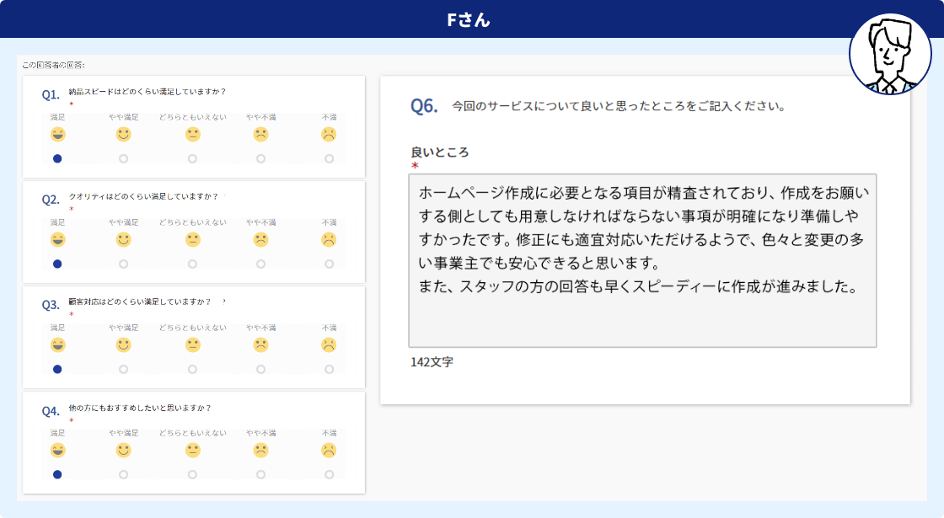944x518 pixels.
Task: Click the respondent avatar illustration
Action: (x=890, y=53)
